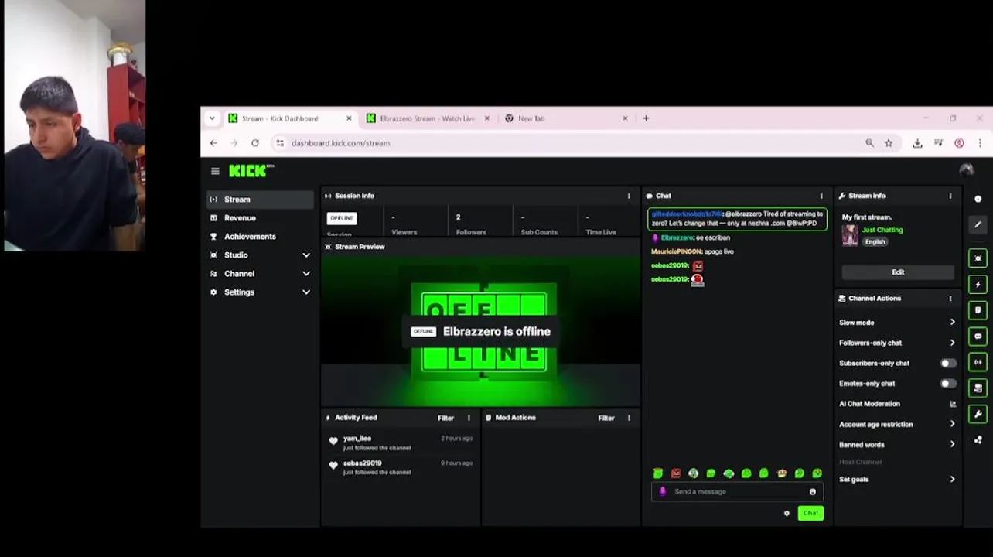Open Slow mode options arrow
The image size is (993, 557).
(x=952, y=323)
